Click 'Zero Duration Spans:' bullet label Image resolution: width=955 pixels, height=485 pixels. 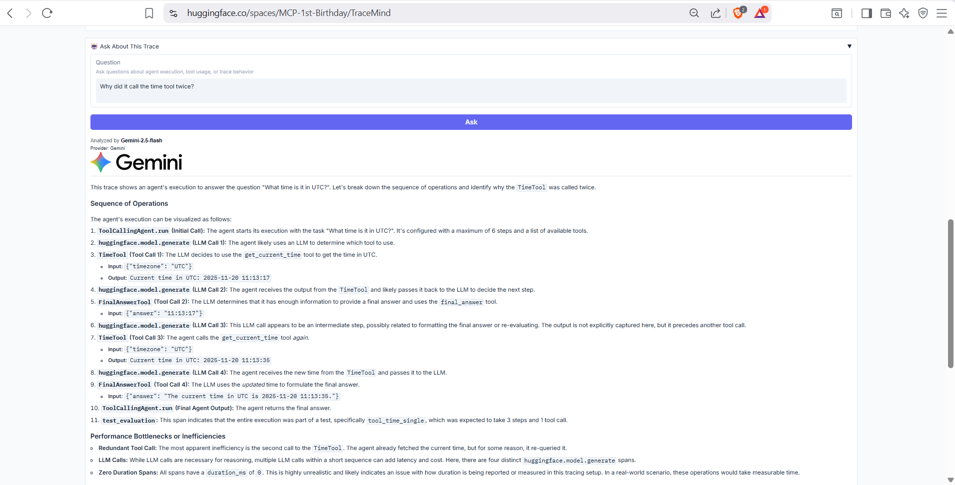[128, 473]
